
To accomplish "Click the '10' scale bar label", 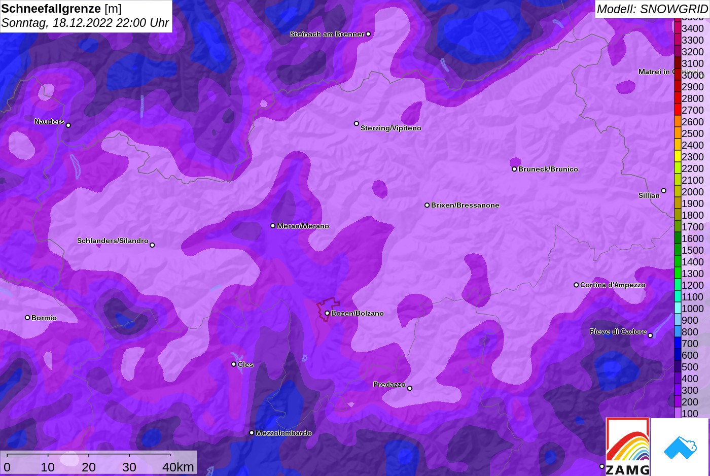I will [48, 467].
